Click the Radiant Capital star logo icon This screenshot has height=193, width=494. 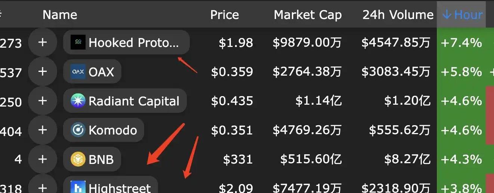click(x=78, y=101)
